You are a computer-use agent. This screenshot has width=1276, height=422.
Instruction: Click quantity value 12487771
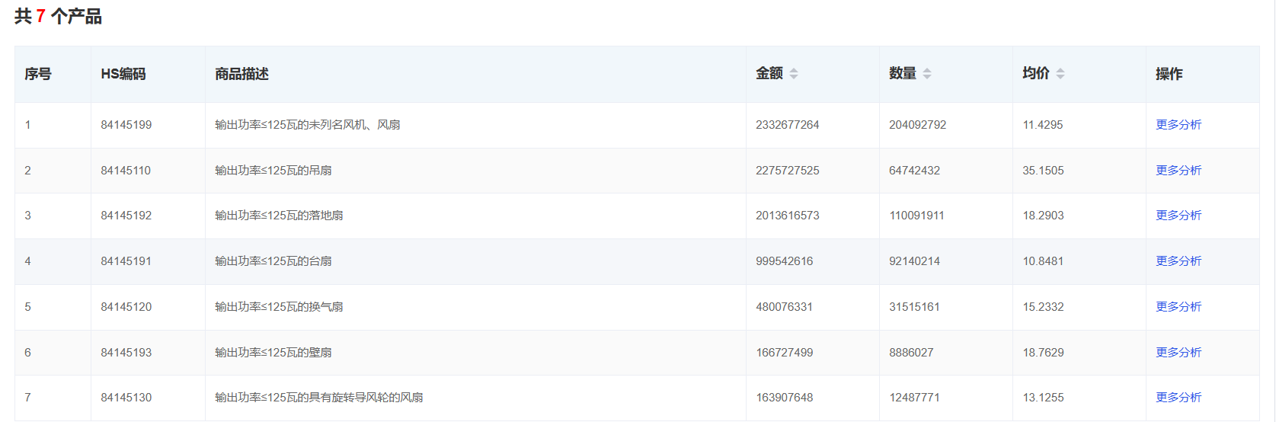(915, 398)
